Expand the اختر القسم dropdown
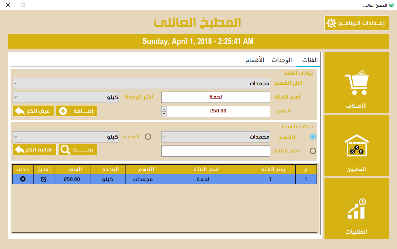This screenshot has width=397, height=249. 141,83
